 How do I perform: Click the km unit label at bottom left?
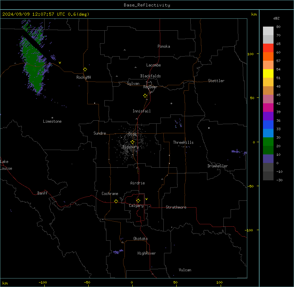pyautogui.click(x=5, y=283)
